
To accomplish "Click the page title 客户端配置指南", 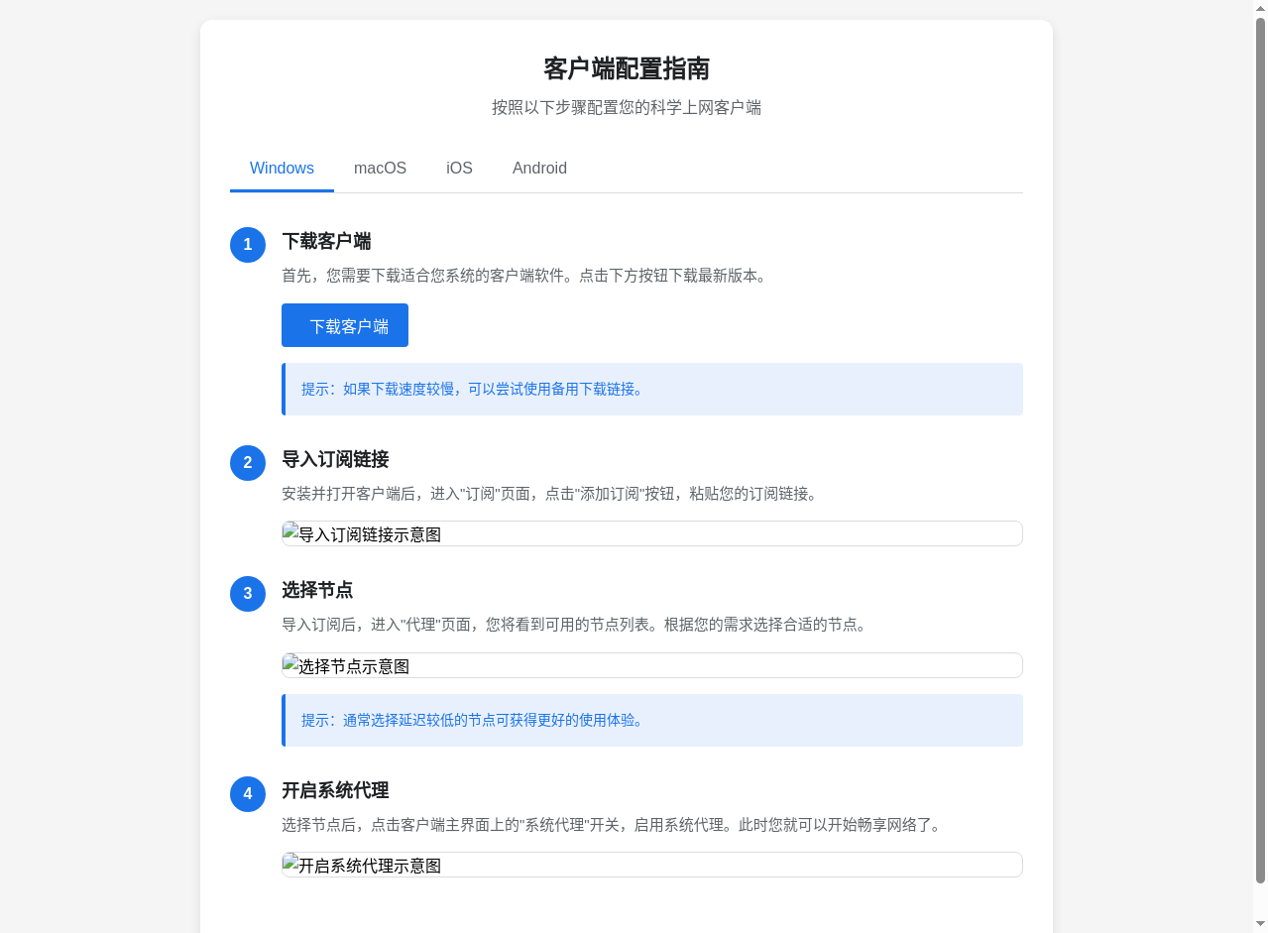I will point(626,69).
